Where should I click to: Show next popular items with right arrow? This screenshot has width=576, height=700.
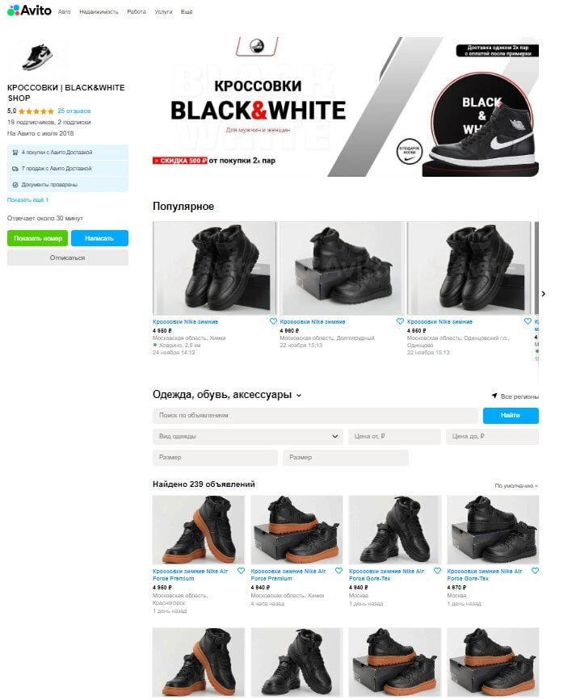click(544, 294)
